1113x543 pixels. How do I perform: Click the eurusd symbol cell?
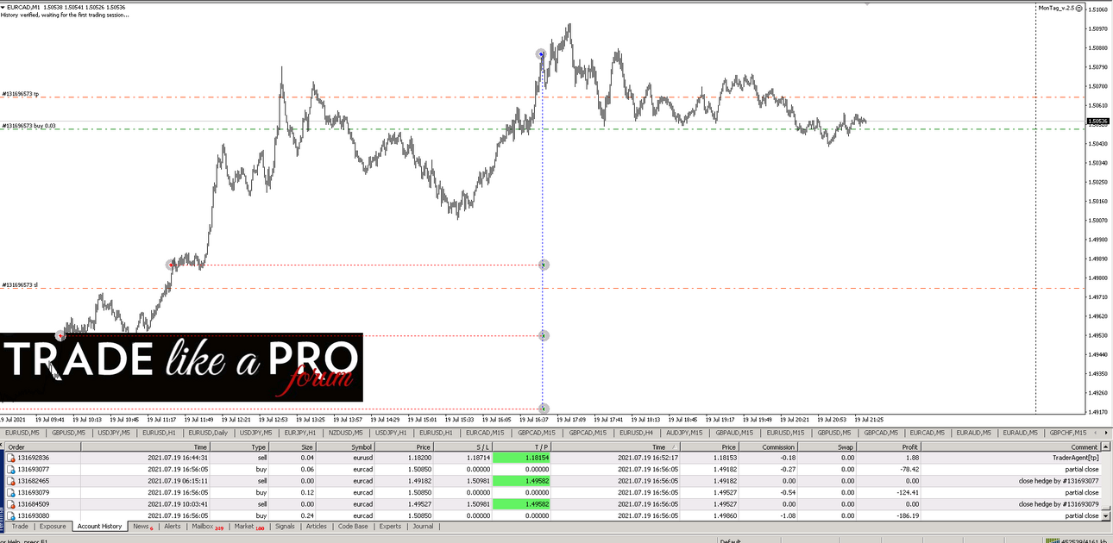point(346,459)
